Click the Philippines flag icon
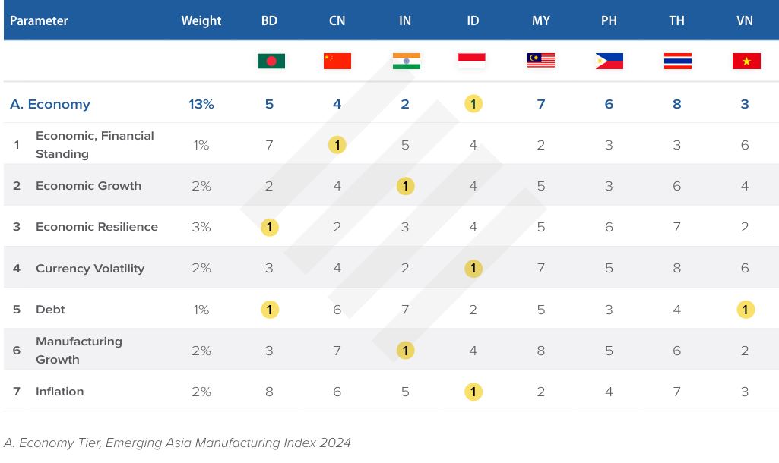 click(609, 61)
